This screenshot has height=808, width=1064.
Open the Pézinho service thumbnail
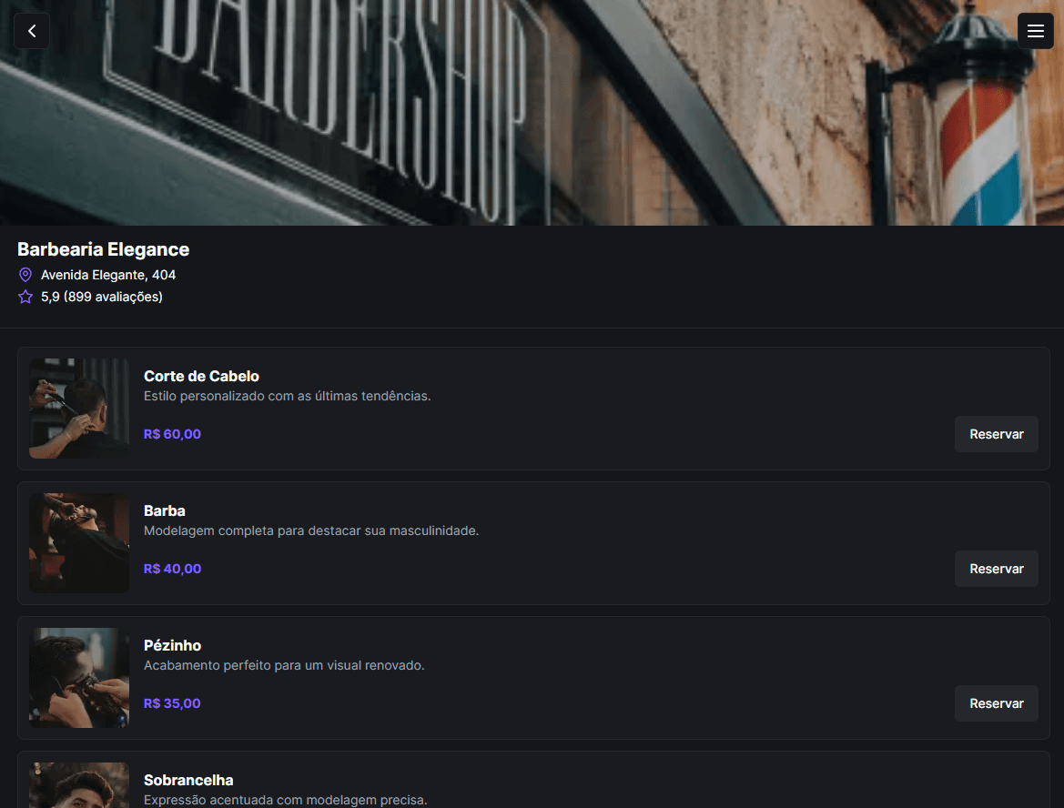[x=79, y=678]
